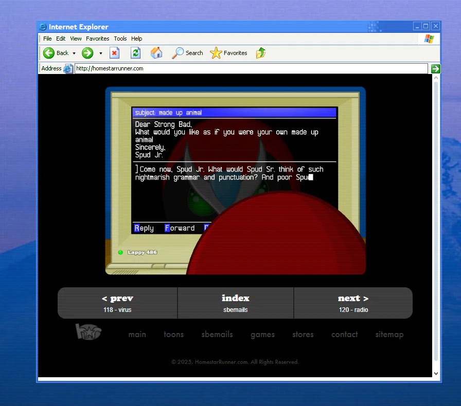Visit the sbemails footer link
461x406 pixels.
[x=217, y=335]
